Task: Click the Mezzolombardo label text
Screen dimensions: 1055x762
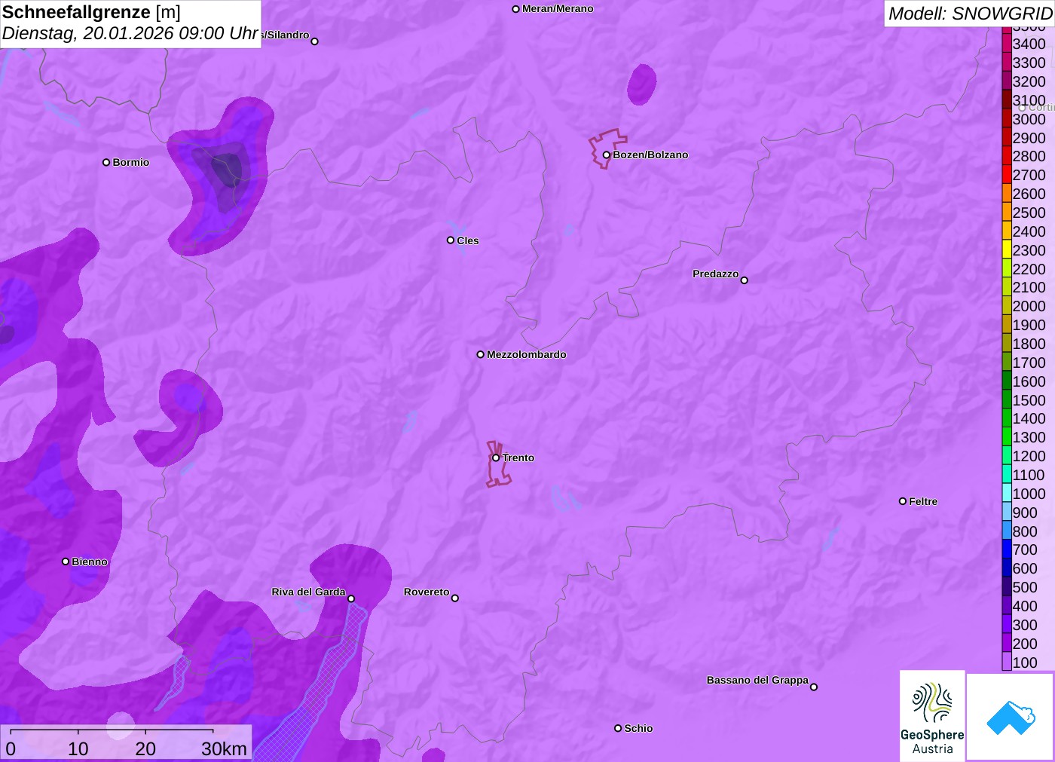Action: click(x=527, y=354)
